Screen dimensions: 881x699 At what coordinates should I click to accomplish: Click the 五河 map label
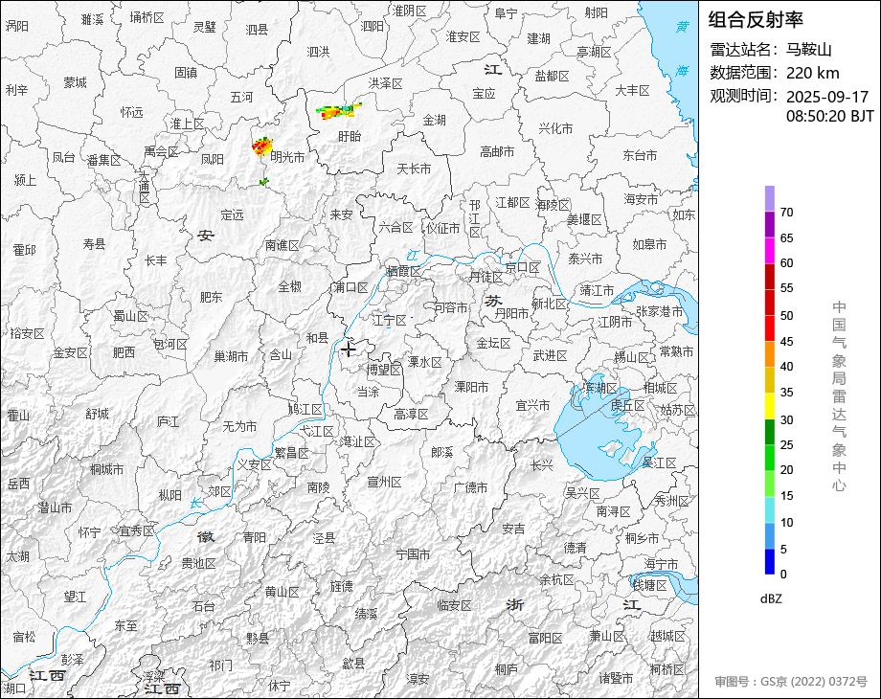tap(241, 98)
